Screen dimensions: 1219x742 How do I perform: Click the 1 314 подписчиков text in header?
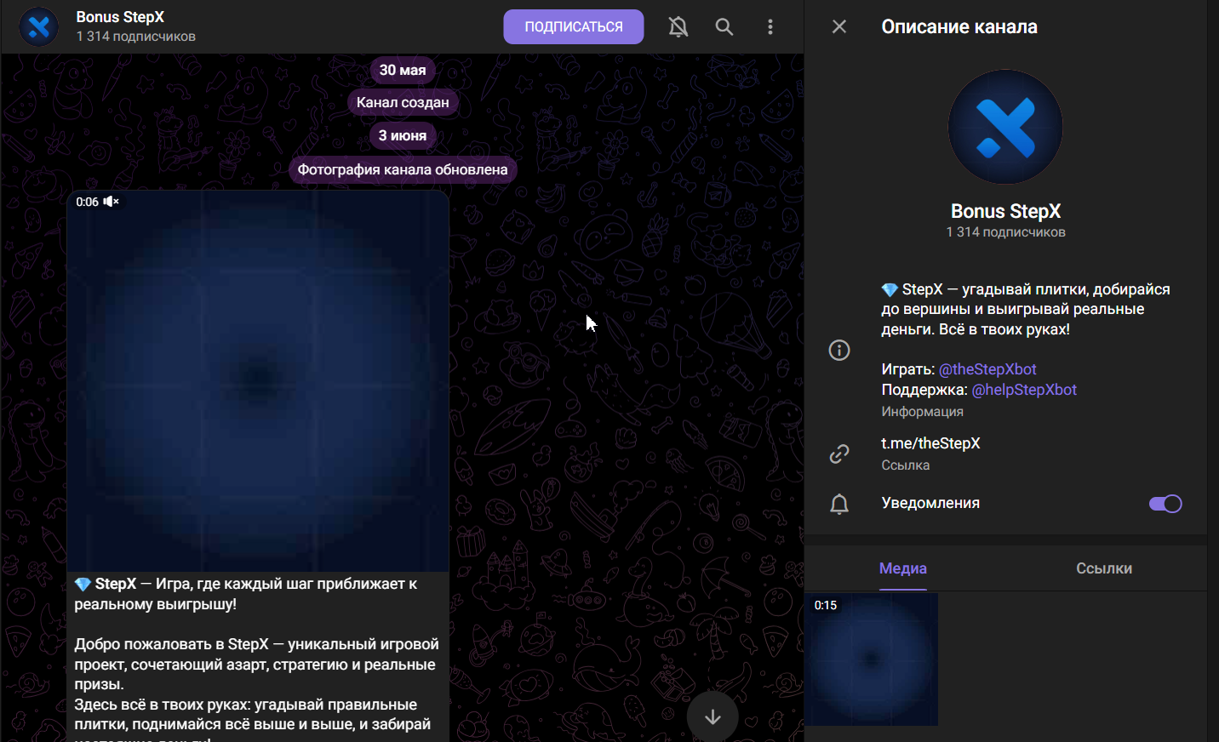coord(136,37)
